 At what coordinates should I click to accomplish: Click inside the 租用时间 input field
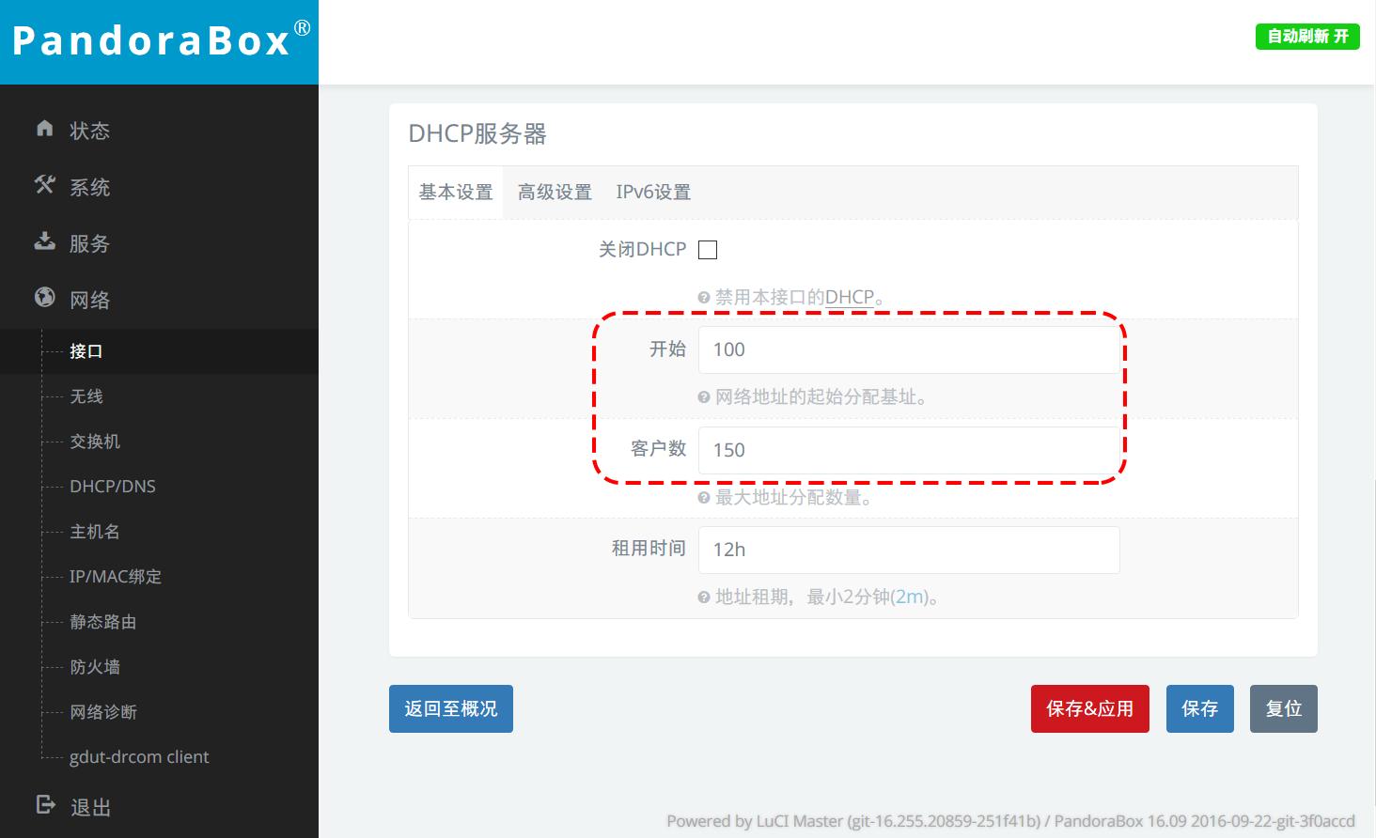coord(908,550)
